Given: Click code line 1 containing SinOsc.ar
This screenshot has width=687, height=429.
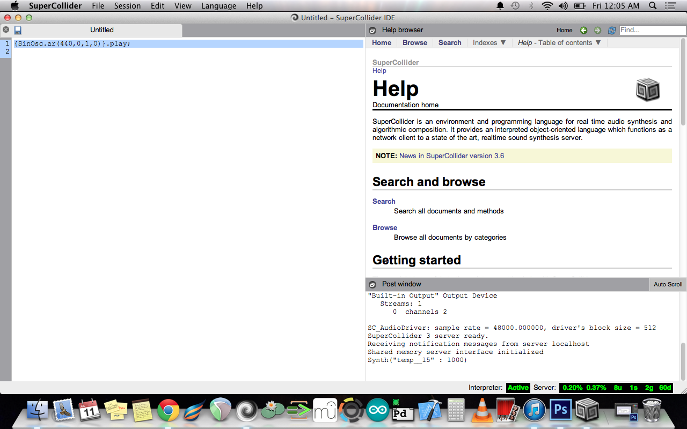Looking at the screenshot, I should click(x=188, y=43).
